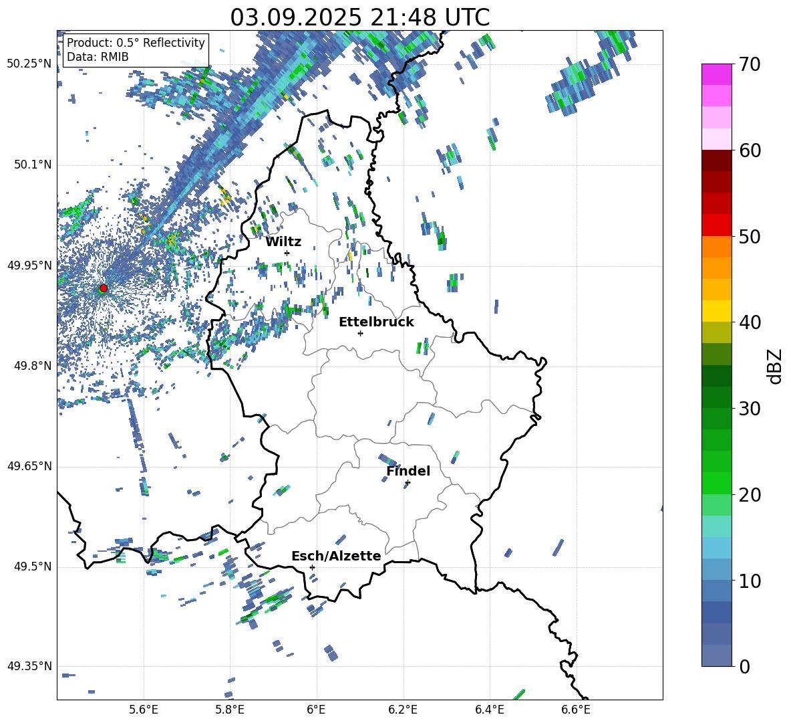791x723 pixels.
Task: Click the 50 colorbar tick label
Action: click(x=750, y=236)
